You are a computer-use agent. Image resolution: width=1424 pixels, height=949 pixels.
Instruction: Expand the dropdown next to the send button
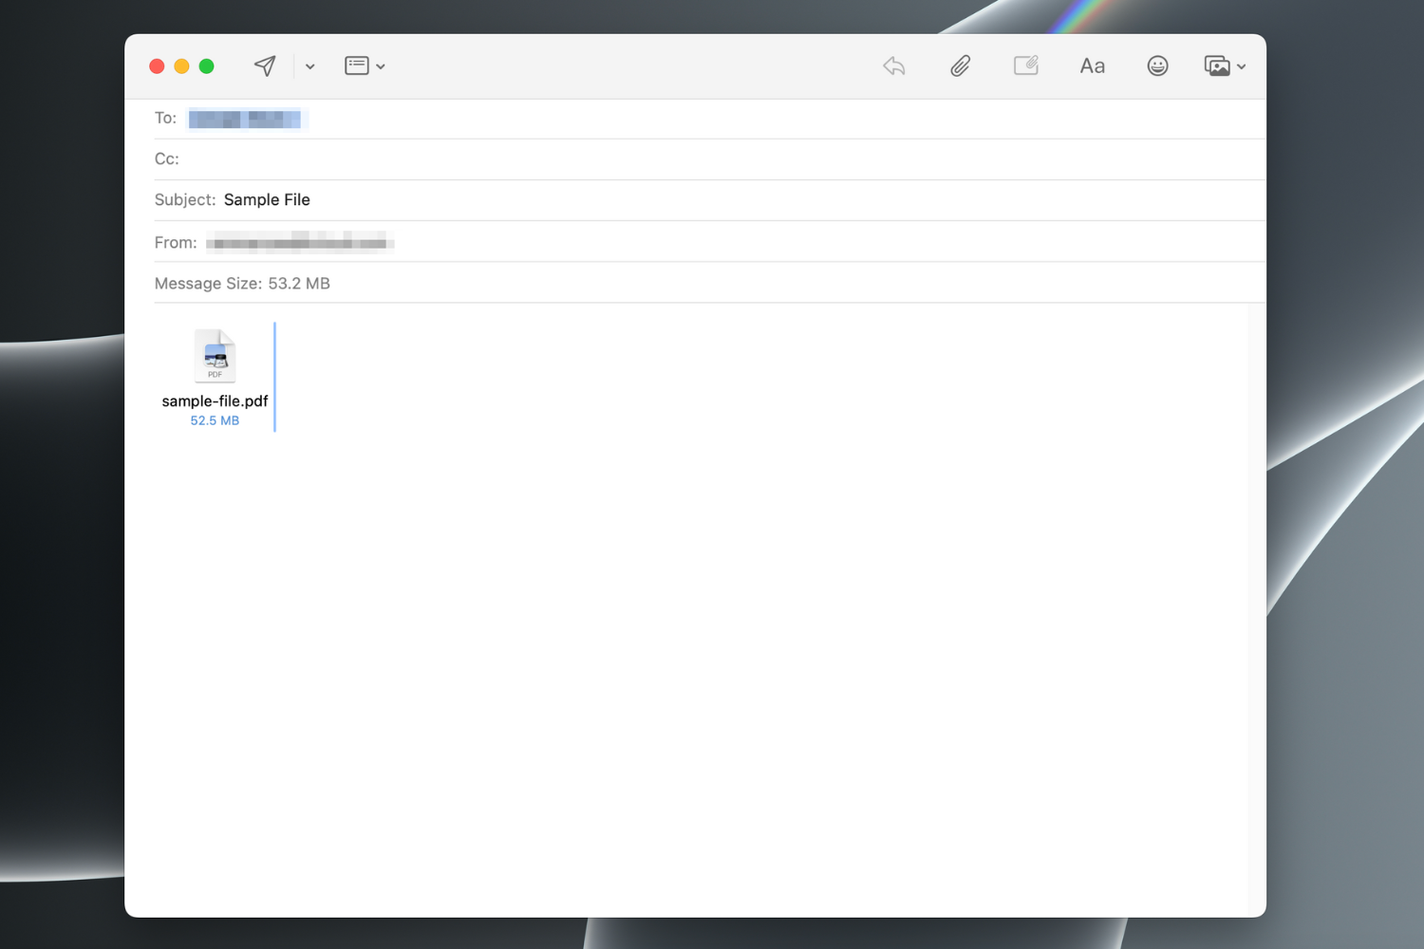(x=309, y=66)
